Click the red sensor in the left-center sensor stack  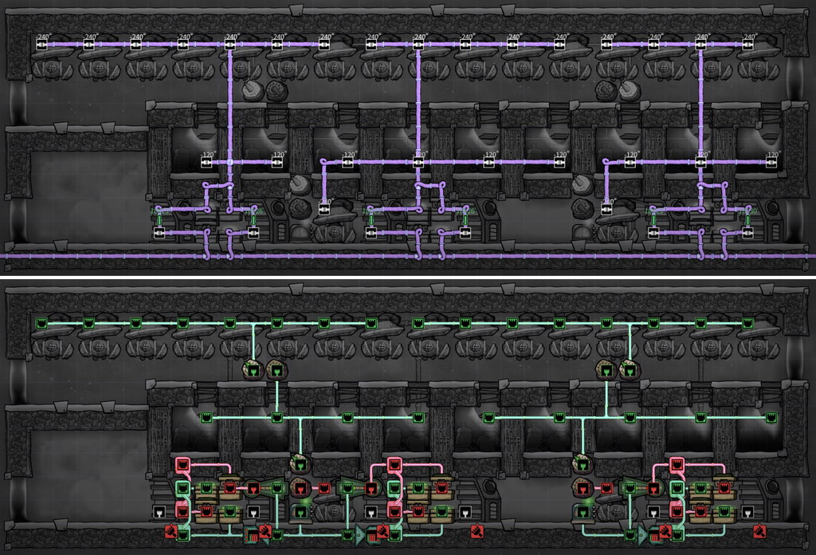[x=300, y=488]
